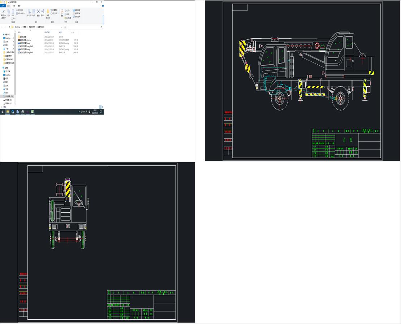Image resolution: width=401 pixels, height=324 pixels.
Task: Select Local Disk (C:) in navigation pane
Action: coord(9,96)
